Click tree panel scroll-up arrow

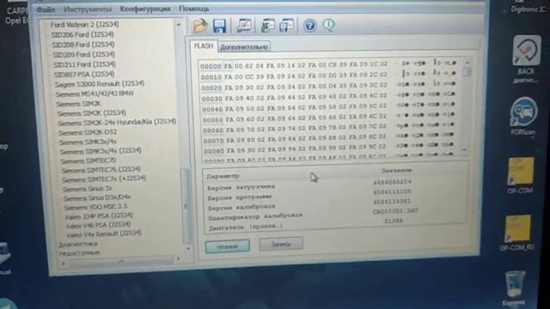(x=179, y=25)
